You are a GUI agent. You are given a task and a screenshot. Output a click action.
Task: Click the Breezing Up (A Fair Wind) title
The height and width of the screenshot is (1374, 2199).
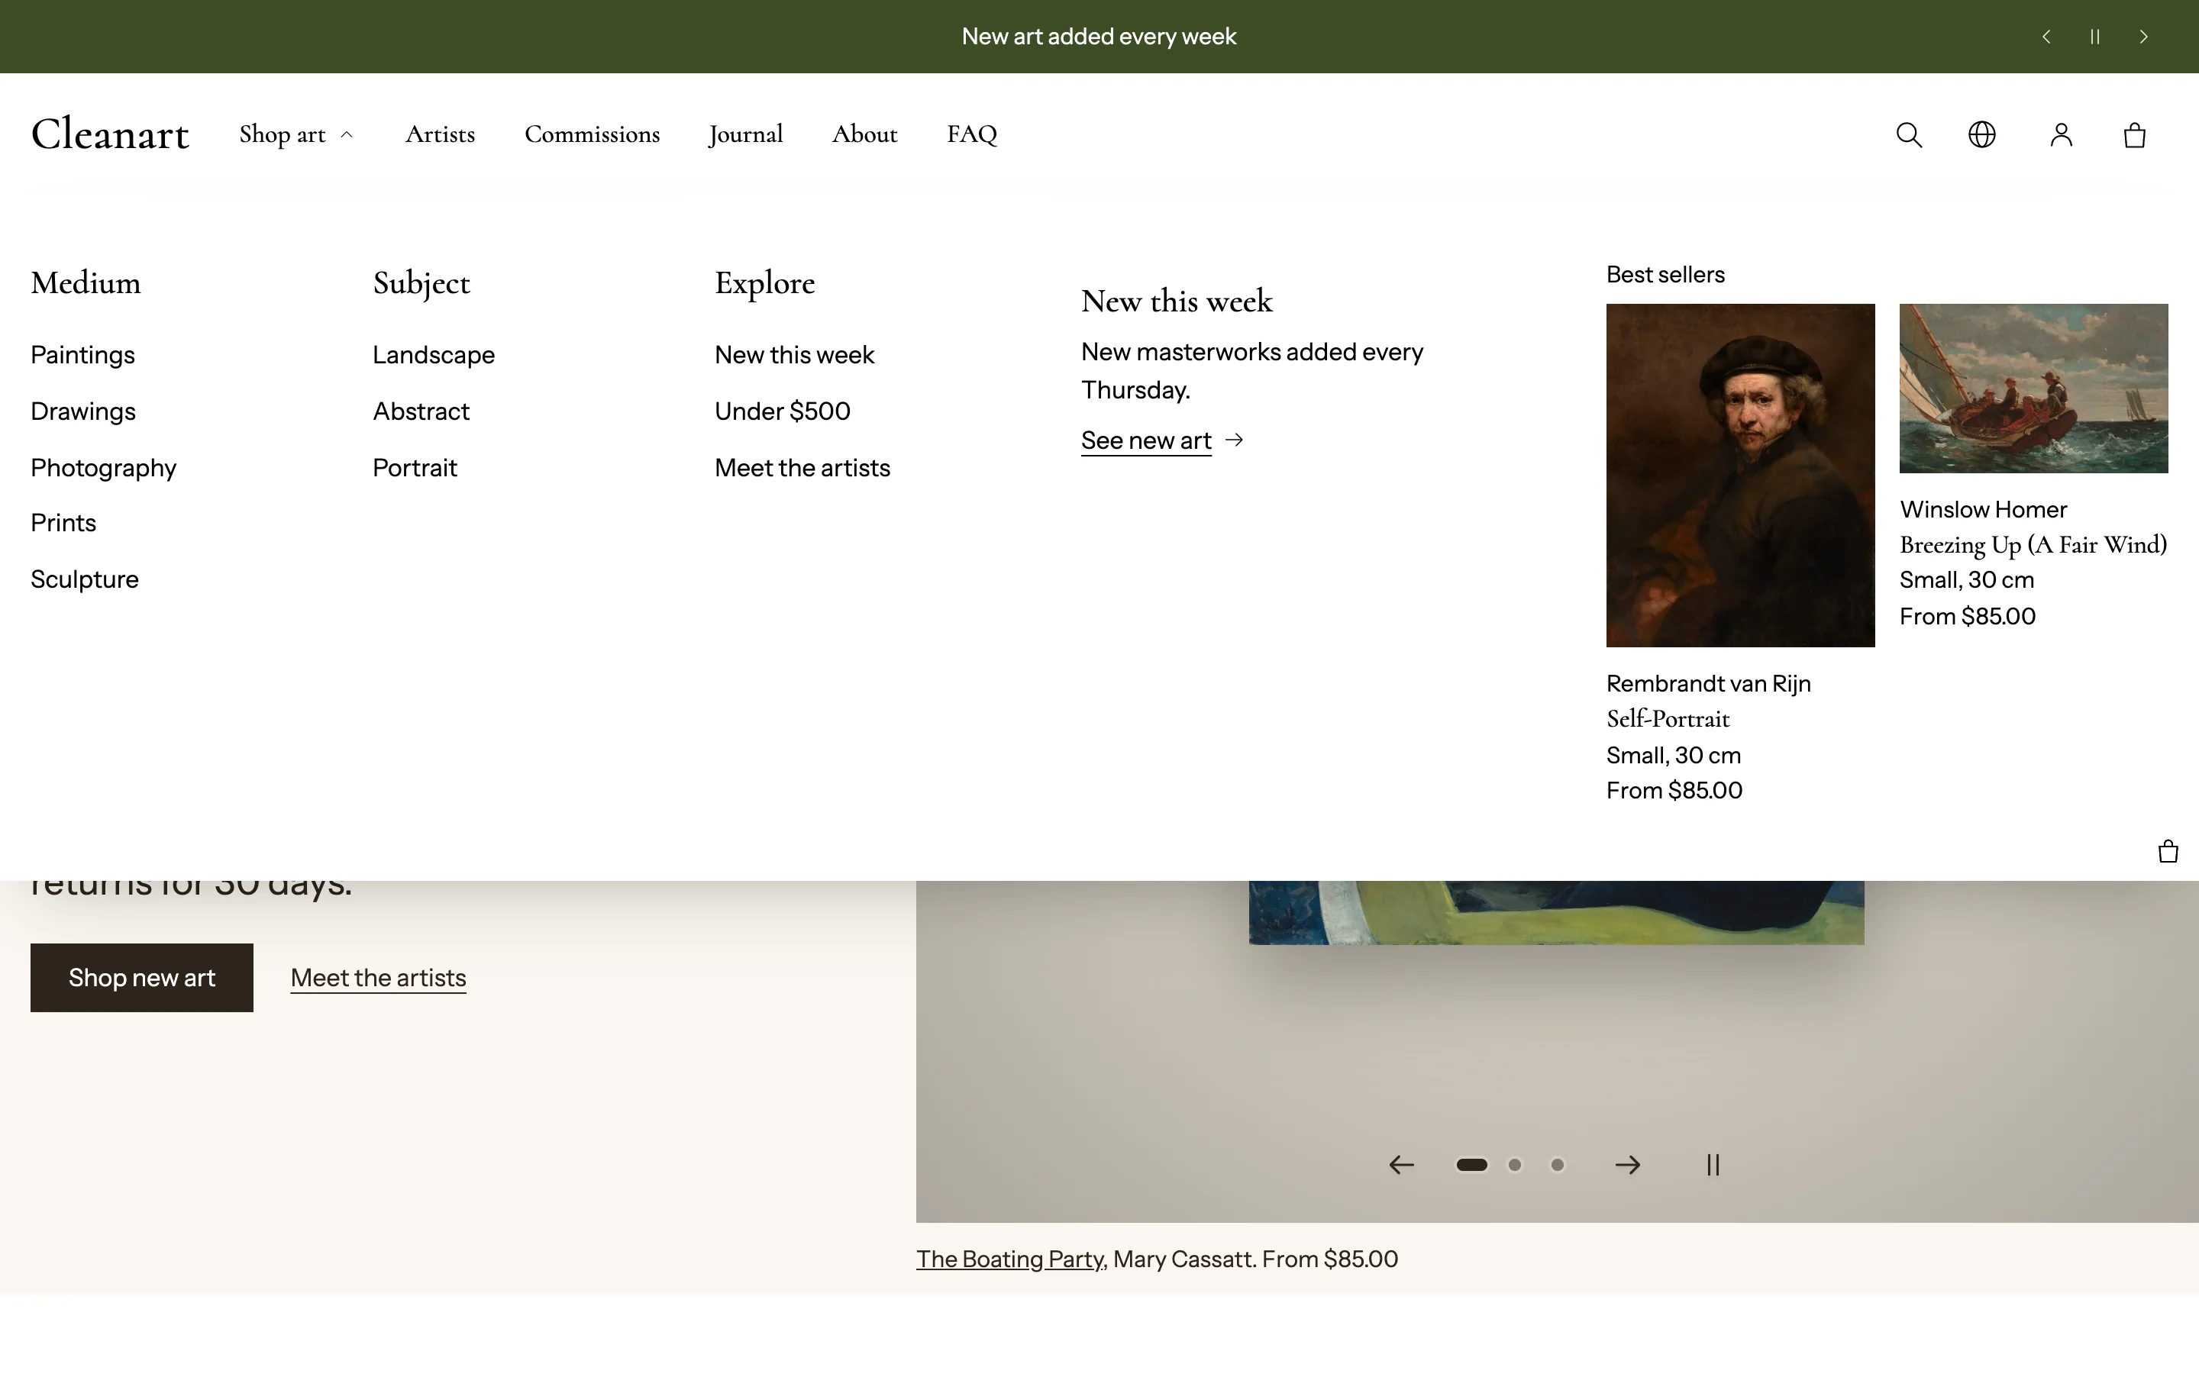[2033, 544]
